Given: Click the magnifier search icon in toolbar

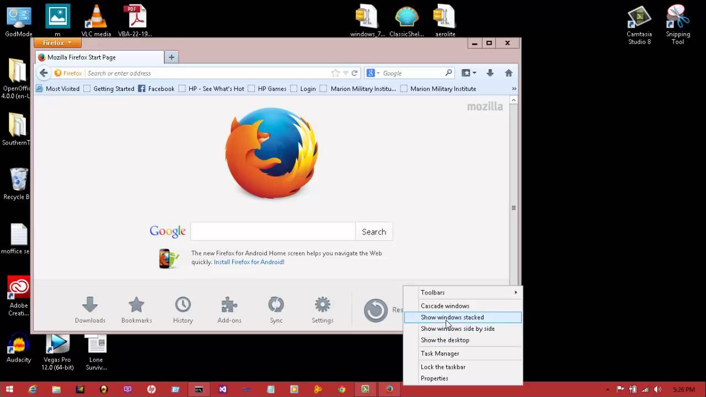Looking at the screenshot, I should [x=448, y=73].
